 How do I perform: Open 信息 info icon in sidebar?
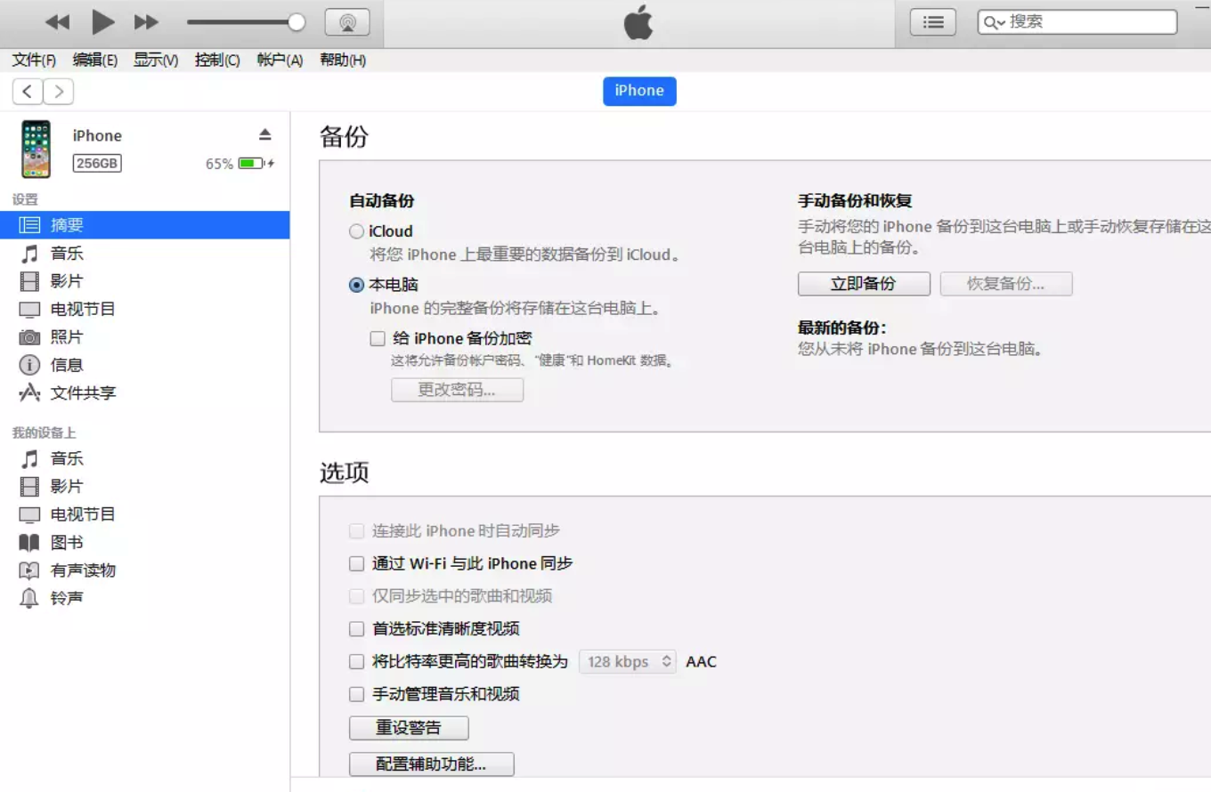point(30,365)
